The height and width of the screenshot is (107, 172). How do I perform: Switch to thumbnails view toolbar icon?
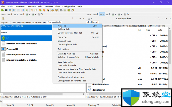22,10
